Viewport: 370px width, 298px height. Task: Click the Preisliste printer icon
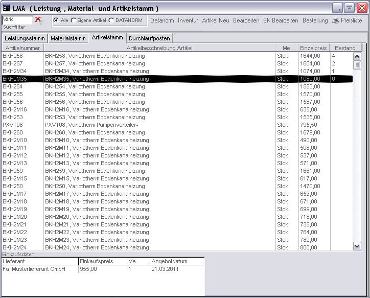point(336,20)
